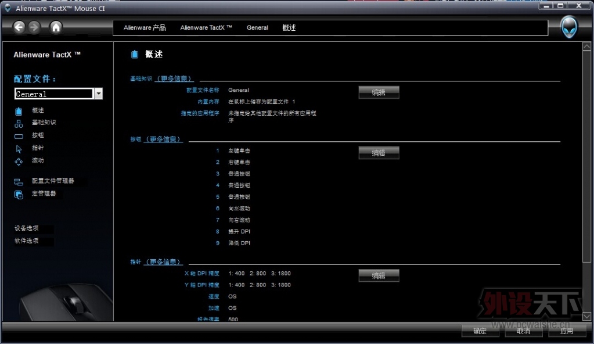Click X 轴 DPI values "1: 400 2: 800 3: 1800"
This screenshot has width=594, height=344.
pyautogui.click(x=260, y=274)
